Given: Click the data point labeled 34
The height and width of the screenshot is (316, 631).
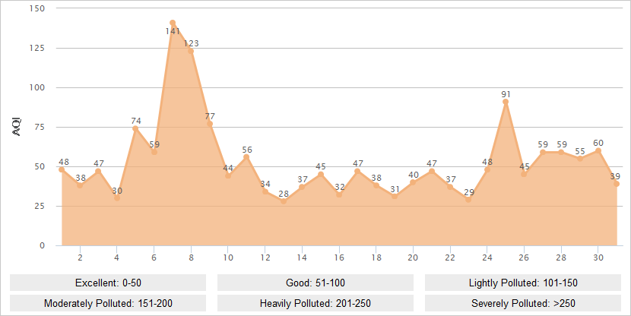Looking at the screenshot, I should coord(265,191).
